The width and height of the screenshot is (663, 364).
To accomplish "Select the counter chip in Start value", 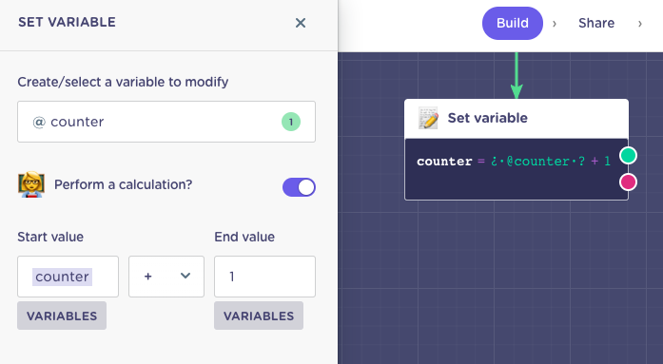I will point(62,277).
